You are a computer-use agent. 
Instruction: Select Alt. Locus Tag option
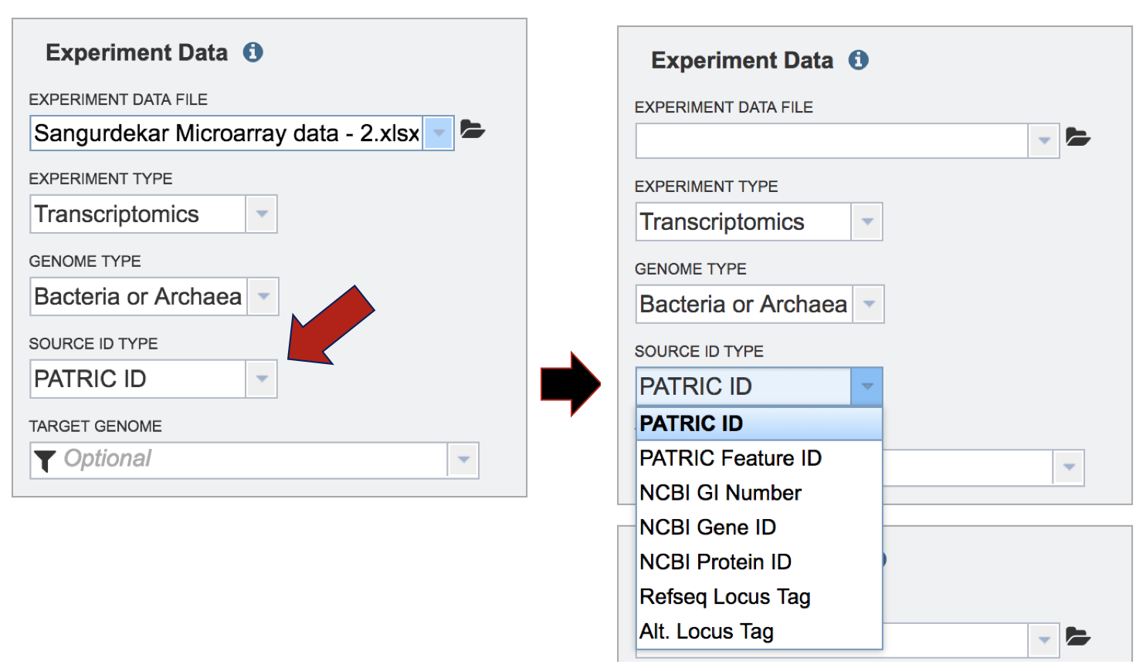coord(707,632)
